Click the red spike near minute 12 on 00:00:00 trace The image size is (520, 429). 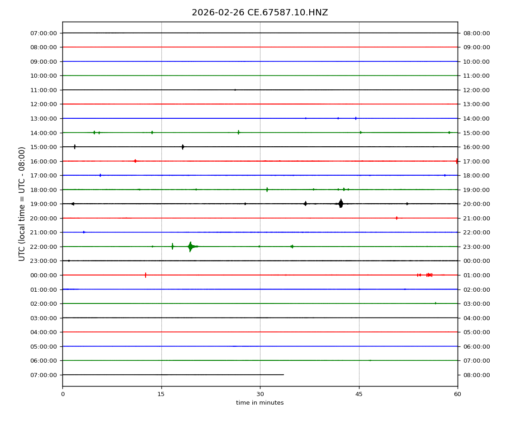coord(146,275)
